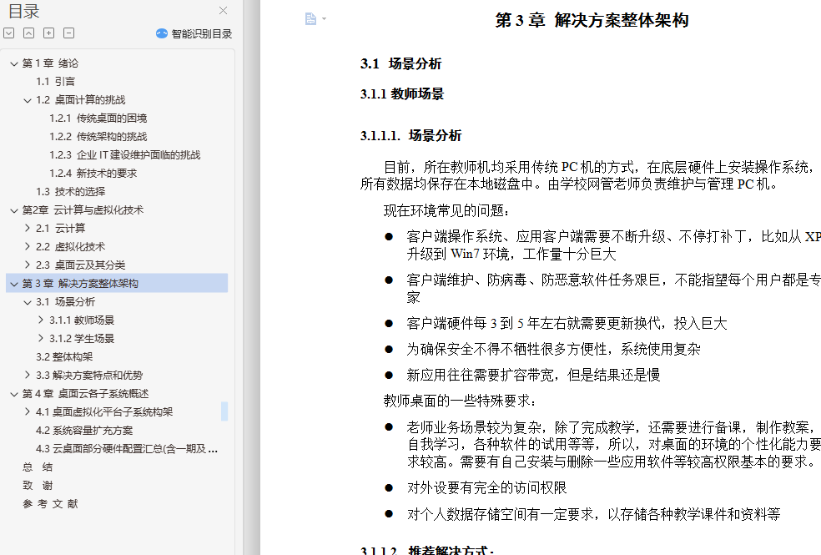
Task: Select 3.3 解决方案特点和优势 entry
Action: point(89,376)
